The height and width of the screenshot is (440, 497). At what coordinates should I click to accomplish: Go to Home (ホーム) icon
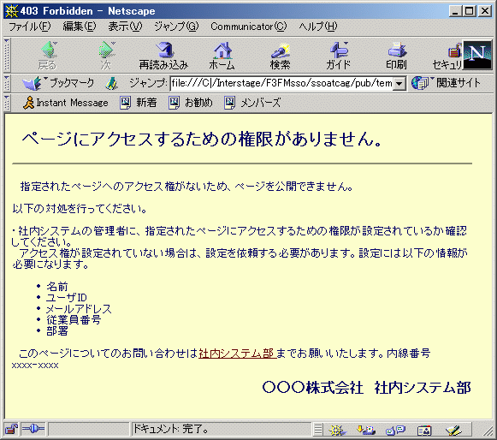tap(222, 56)
